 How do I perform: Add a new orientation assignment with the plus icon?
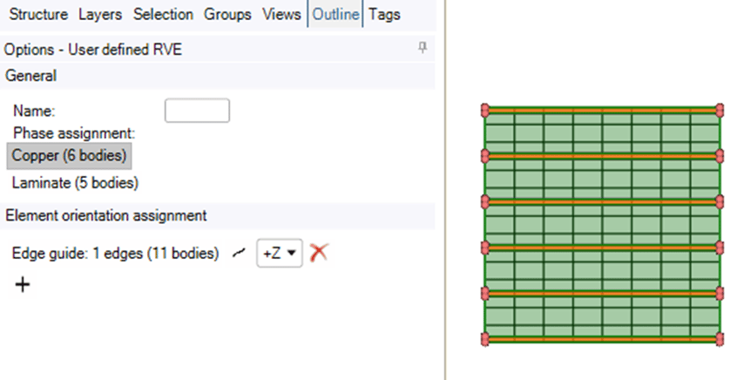pyautogui.click(x=22, y=284)
